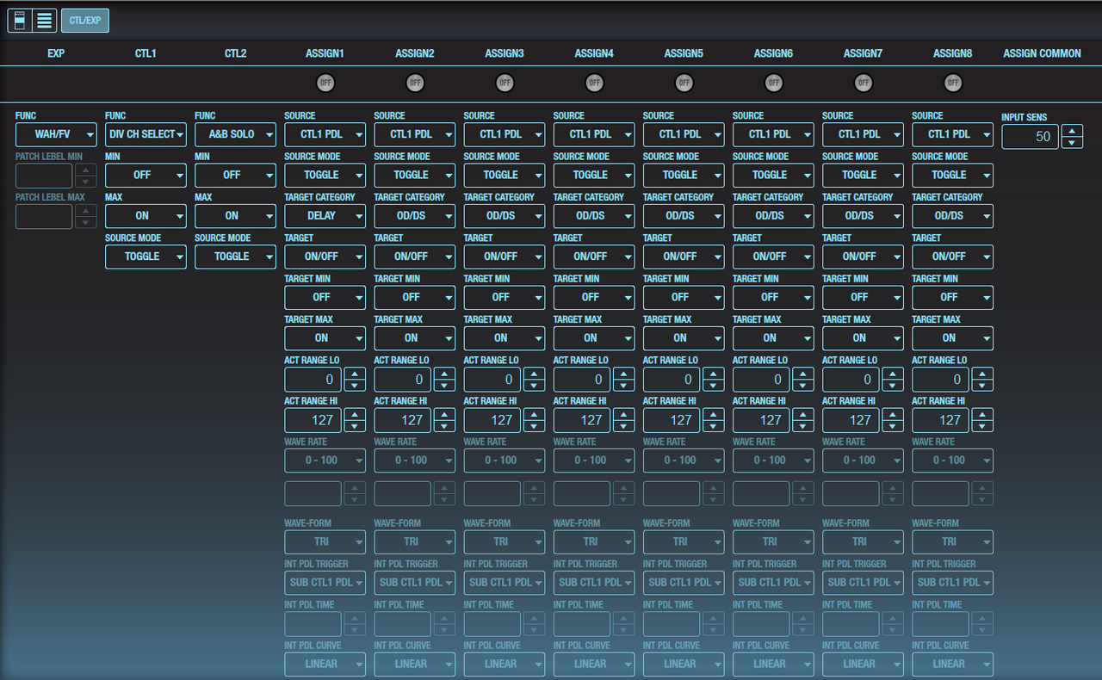1102x680 pixels.
Task: Open the ASSIGN2 SOURCE MODE dropdown
Action: (415, 175)
